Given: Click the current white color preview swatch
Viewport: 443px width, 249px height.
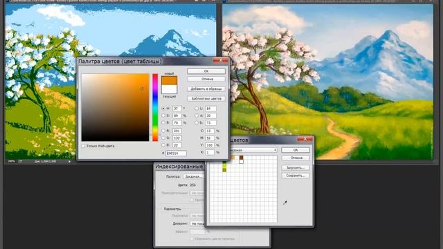Looking at the screenshot, I should 169,89.
